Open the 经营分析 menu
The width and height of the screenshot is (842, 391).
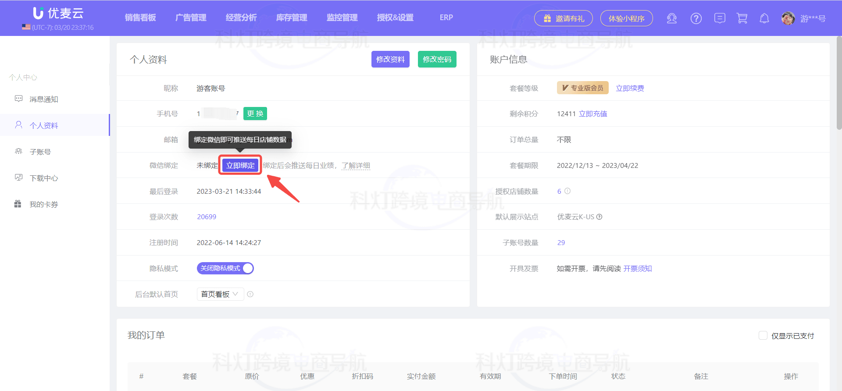[241, 18]
